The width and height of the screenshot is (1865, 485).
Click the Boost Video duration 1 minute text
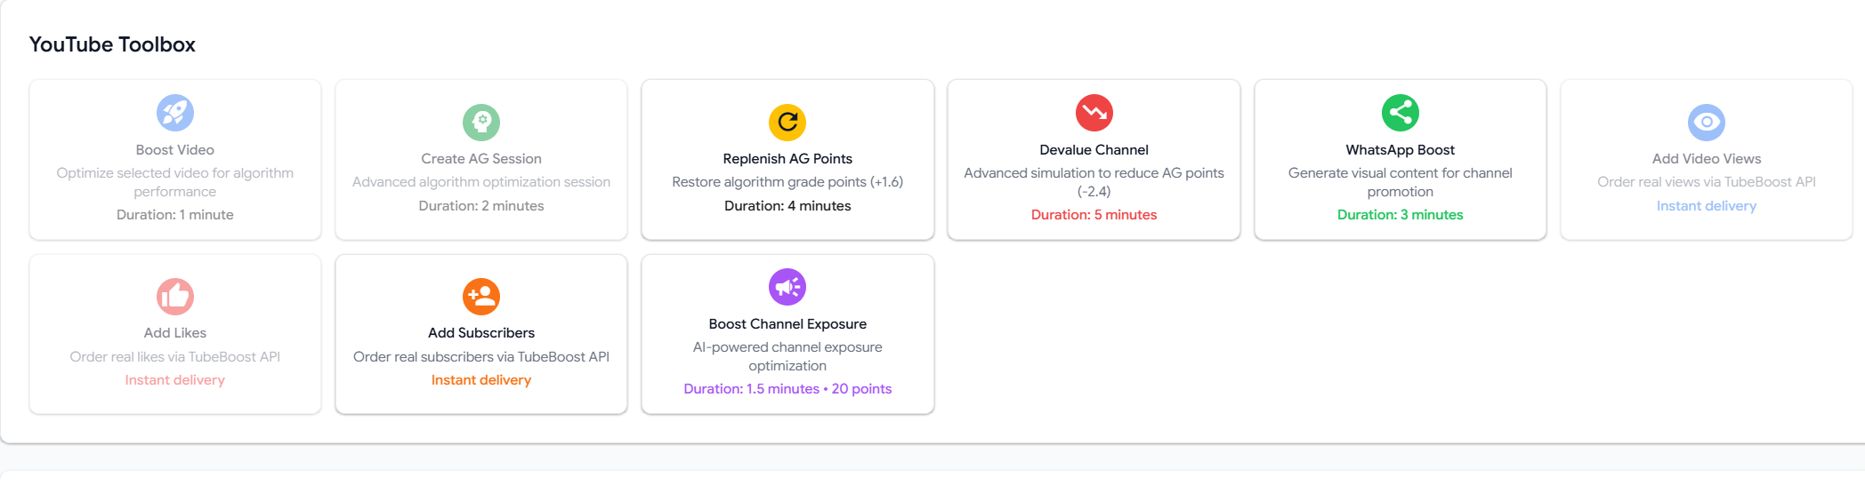[175, 215]
